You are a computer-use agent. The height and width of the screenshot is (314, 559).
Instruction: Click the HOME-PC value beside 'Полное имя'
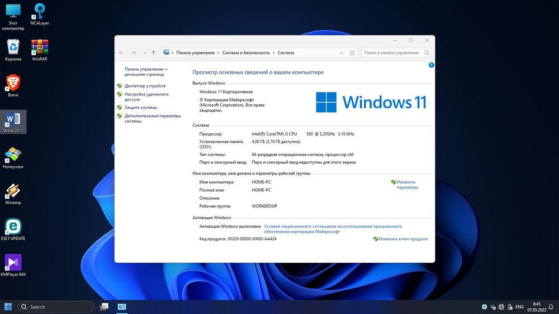pyautogui.click(x=261, y=190)
